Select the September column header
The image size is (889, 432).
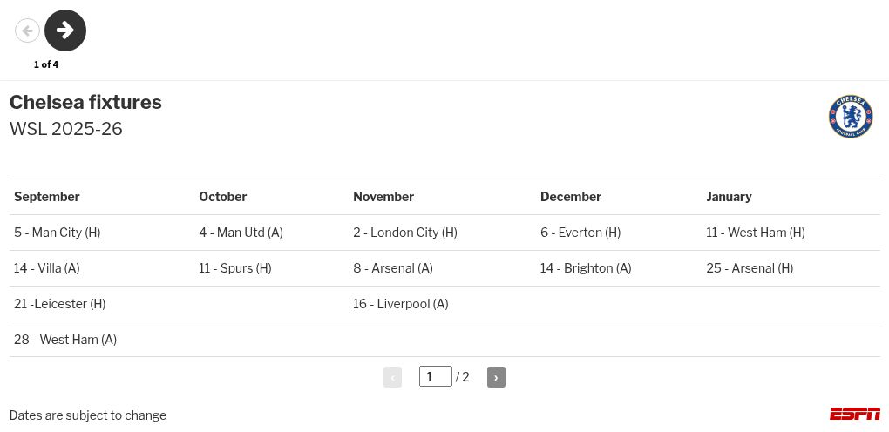pyautogui.click(x=47, y=197)
